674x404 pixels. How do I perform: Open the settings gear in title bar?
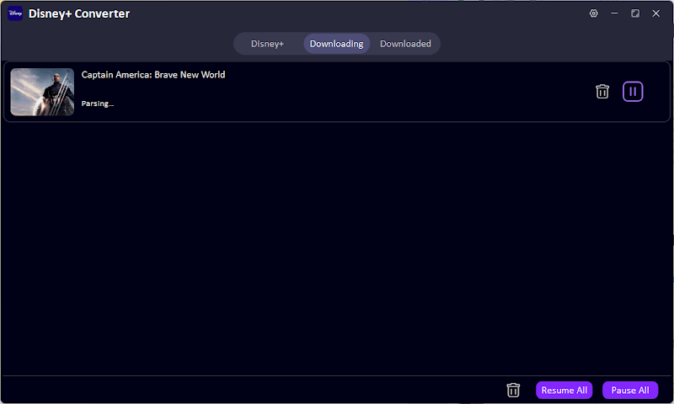click(x=594, y=13)
